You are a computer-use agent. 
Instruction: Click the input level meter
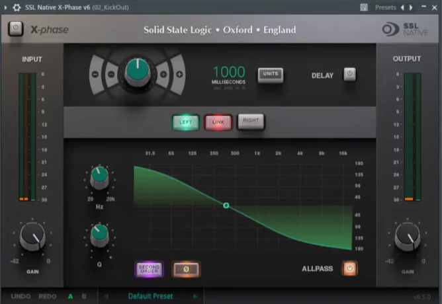[27, 137]
